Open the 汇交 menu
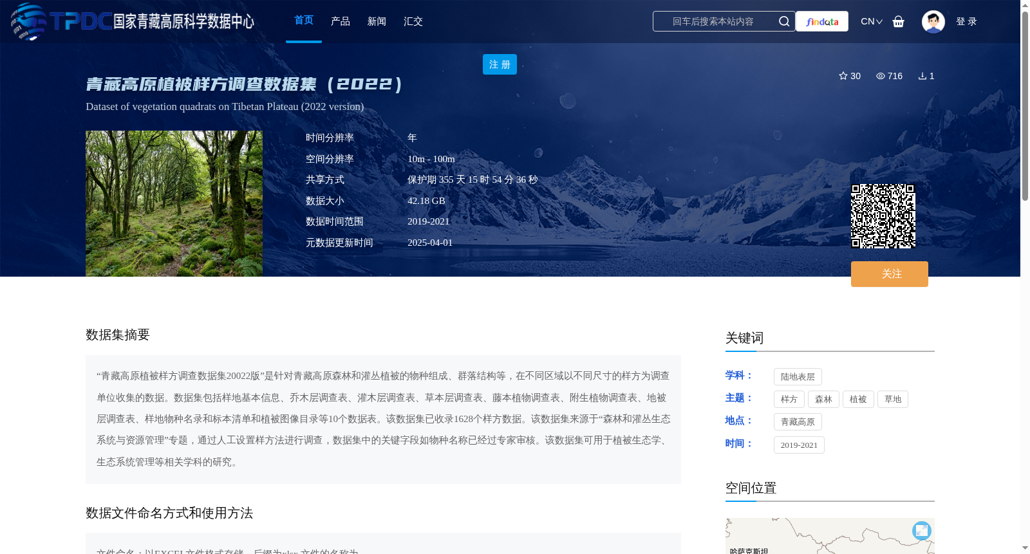 413,21
